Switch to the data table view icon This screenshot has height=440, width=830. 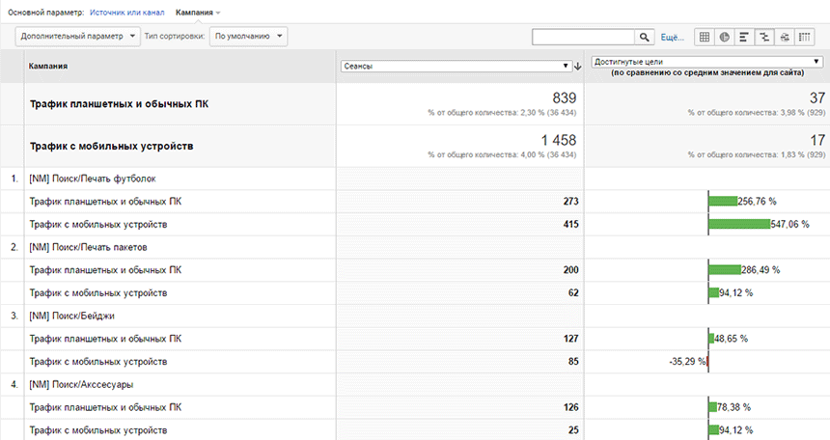pos(704,37)
